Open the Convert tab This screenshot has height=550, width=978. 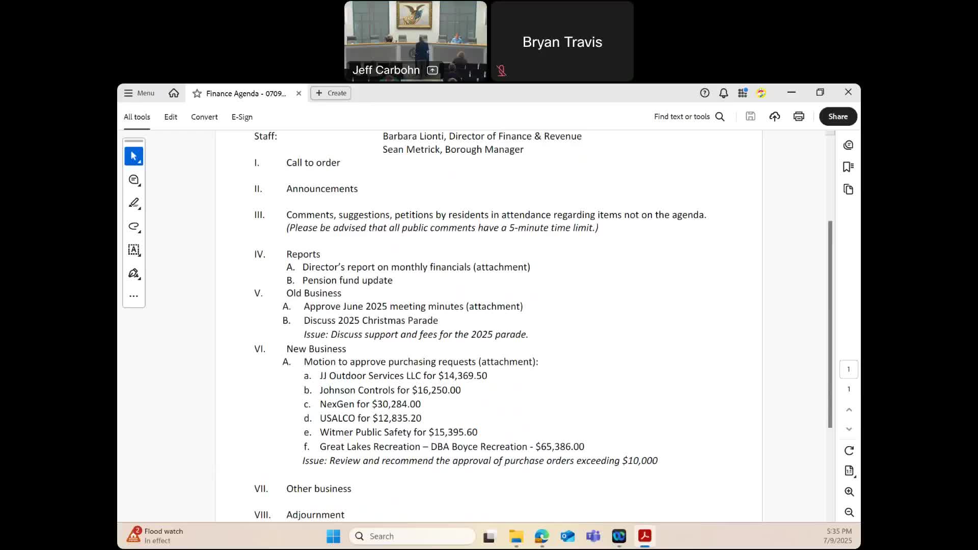point(204,117)
